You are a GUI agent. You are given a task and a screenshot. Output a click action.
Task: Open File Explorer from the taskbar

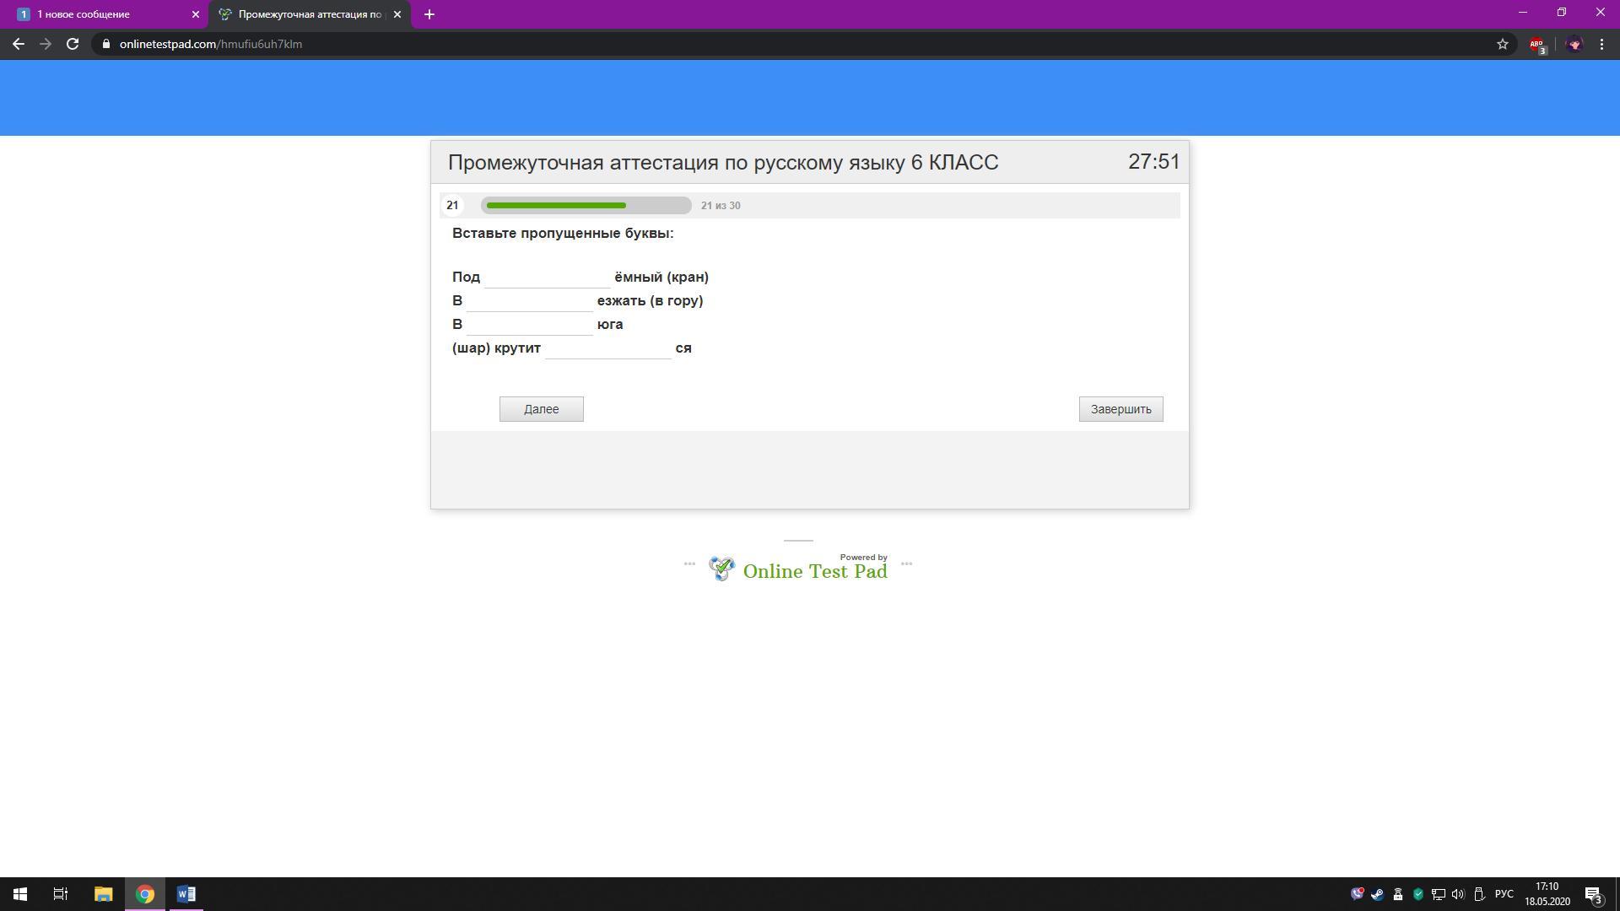[x=103, y=894]
